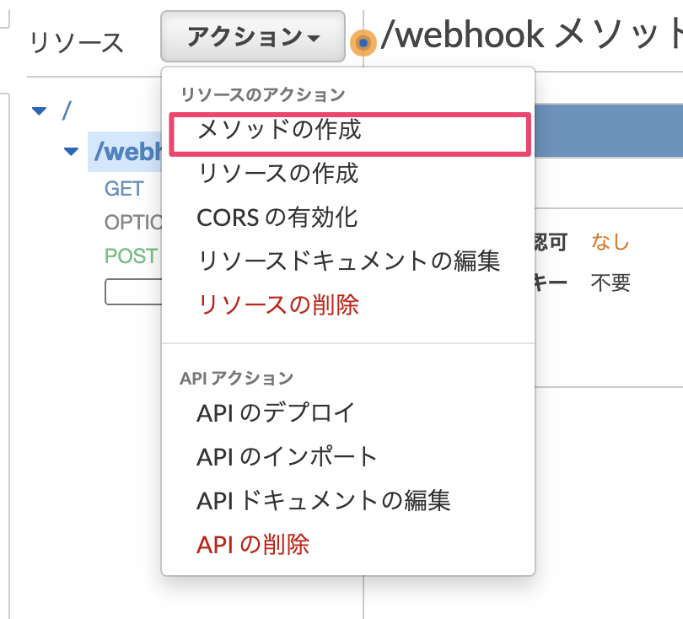Choose リソースの作成 menu entry

point(277,174)
